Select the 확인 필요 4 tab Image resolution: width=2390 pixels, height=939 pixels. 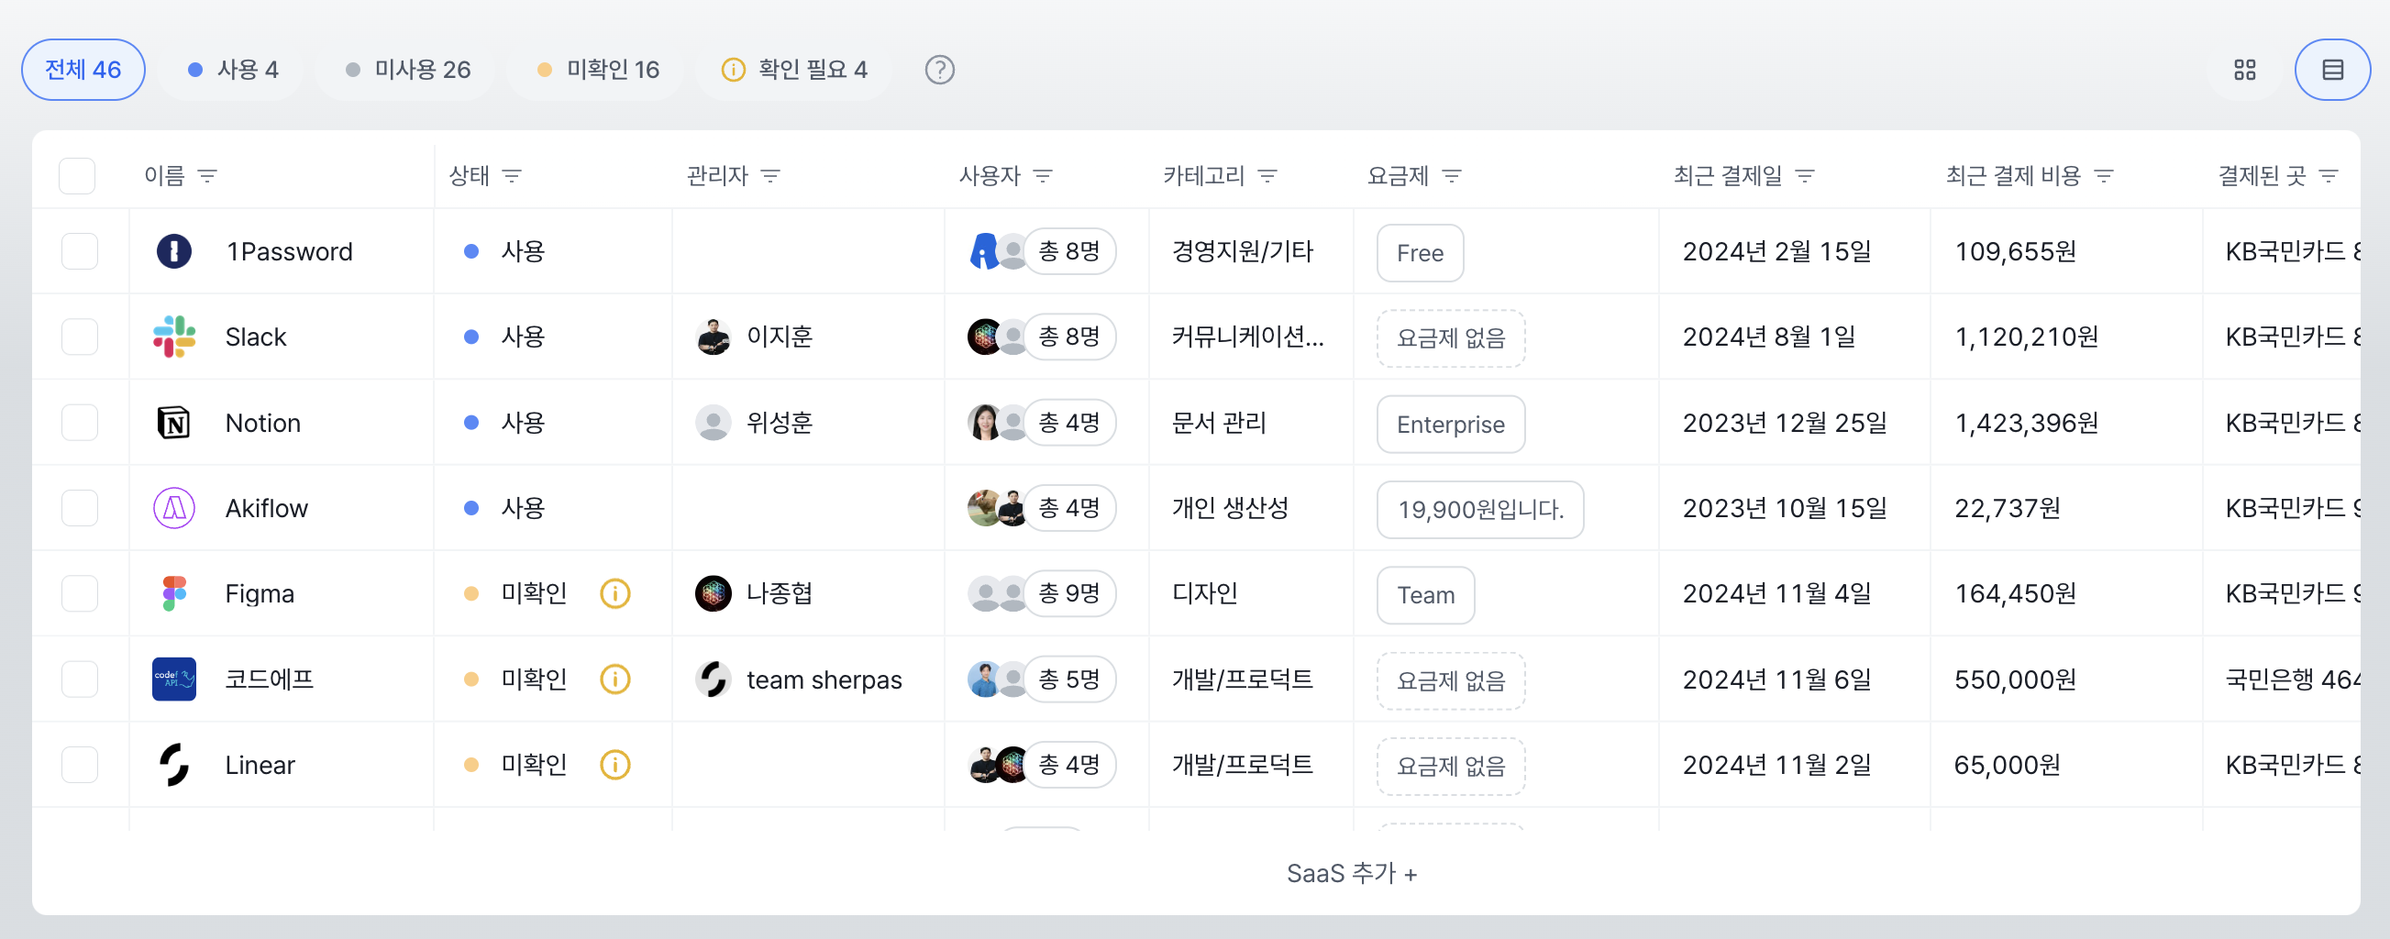coord(794,70)
